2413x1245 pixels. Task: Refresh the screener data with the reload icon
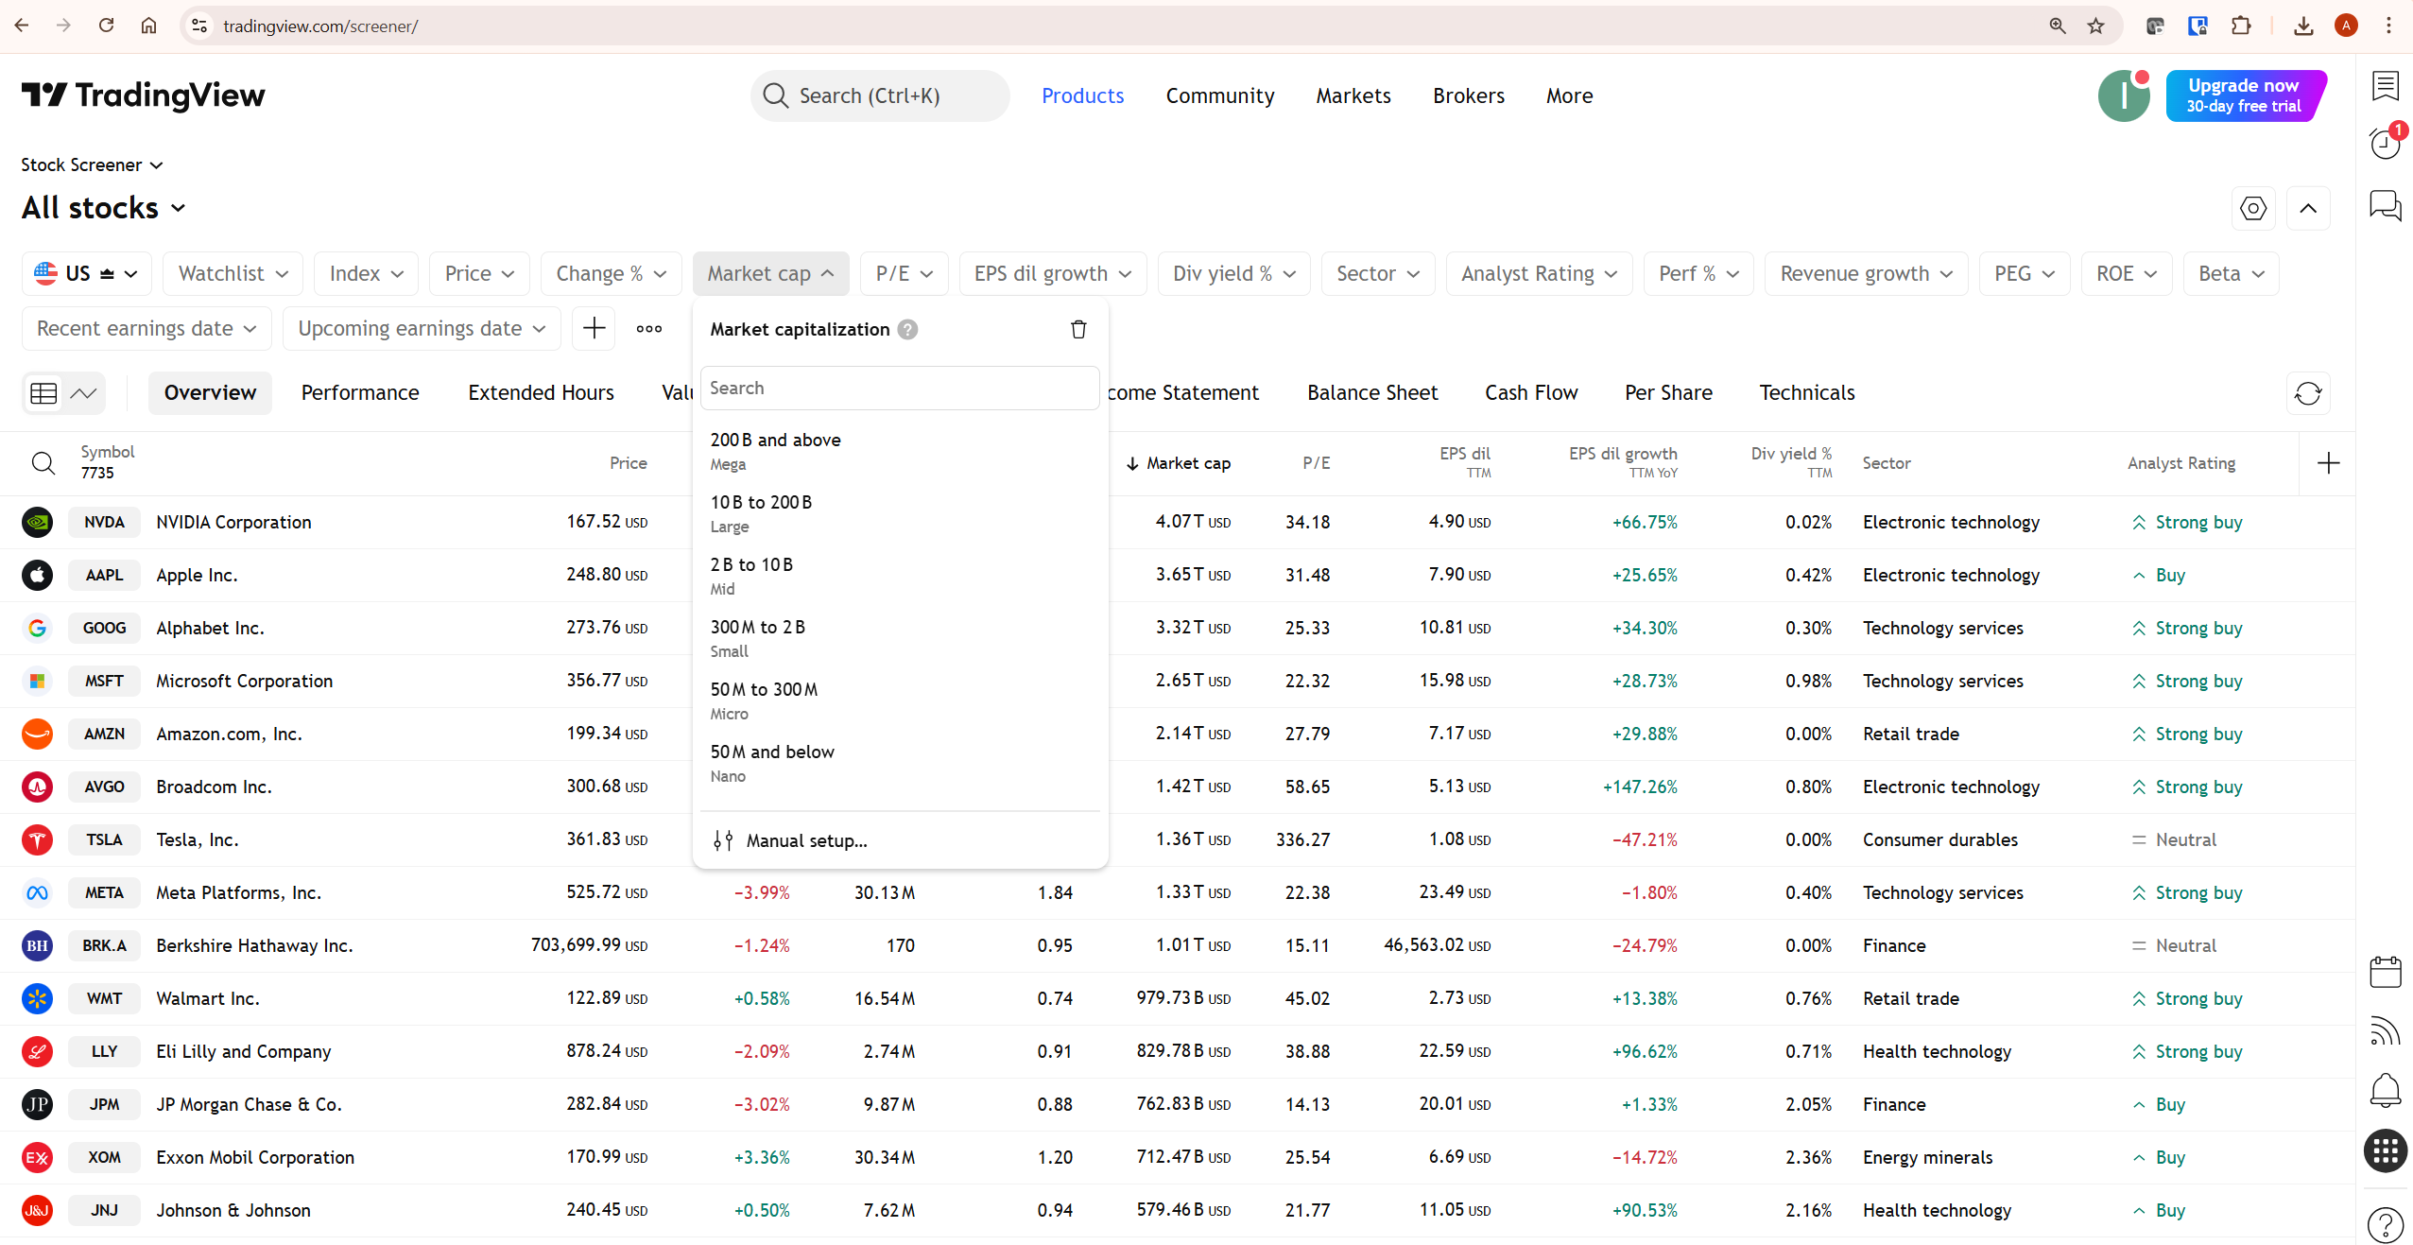(2307, 394)
